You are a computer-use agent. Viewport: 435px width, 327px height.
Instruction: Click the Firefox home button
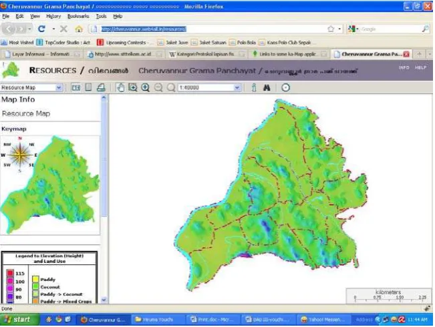point(79,29)
